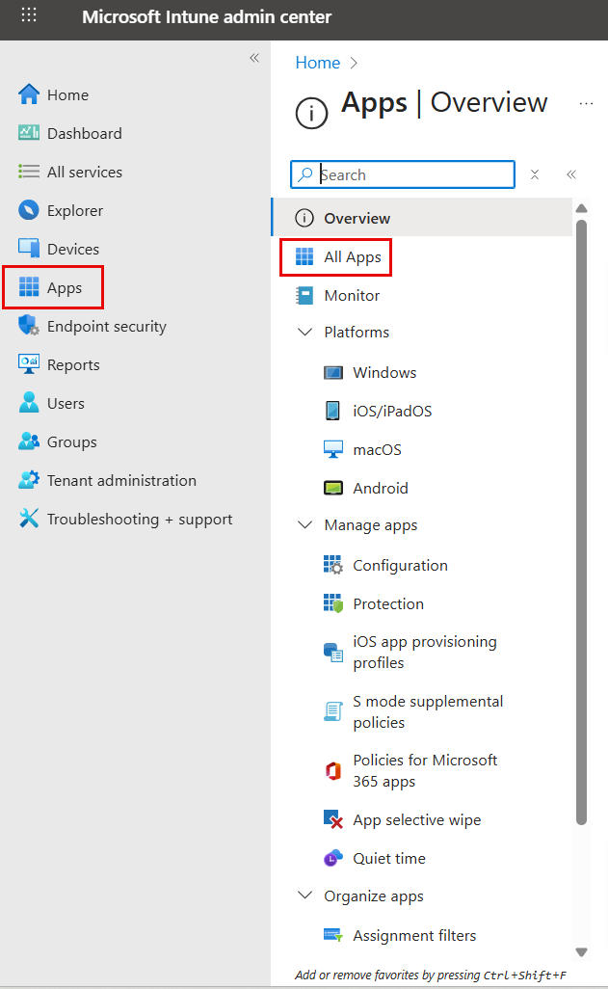This screenshot has height=989, width=608.
Task: Go to Devices in left navigation
Action: [72, 249]
